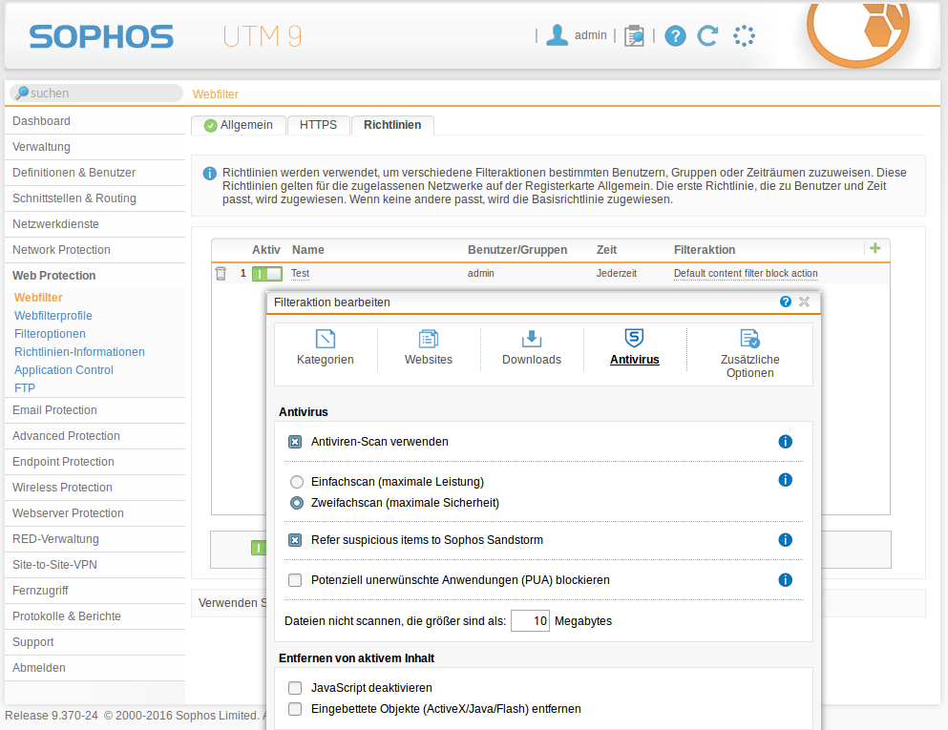Uncheck Antiviren-Scan verwenden checkbox

click(x=295, y=442)
